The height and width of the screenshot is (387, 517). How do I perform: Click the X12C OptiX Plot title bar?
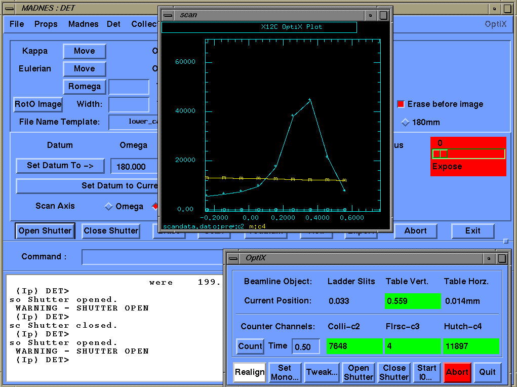tap(259, 27)
